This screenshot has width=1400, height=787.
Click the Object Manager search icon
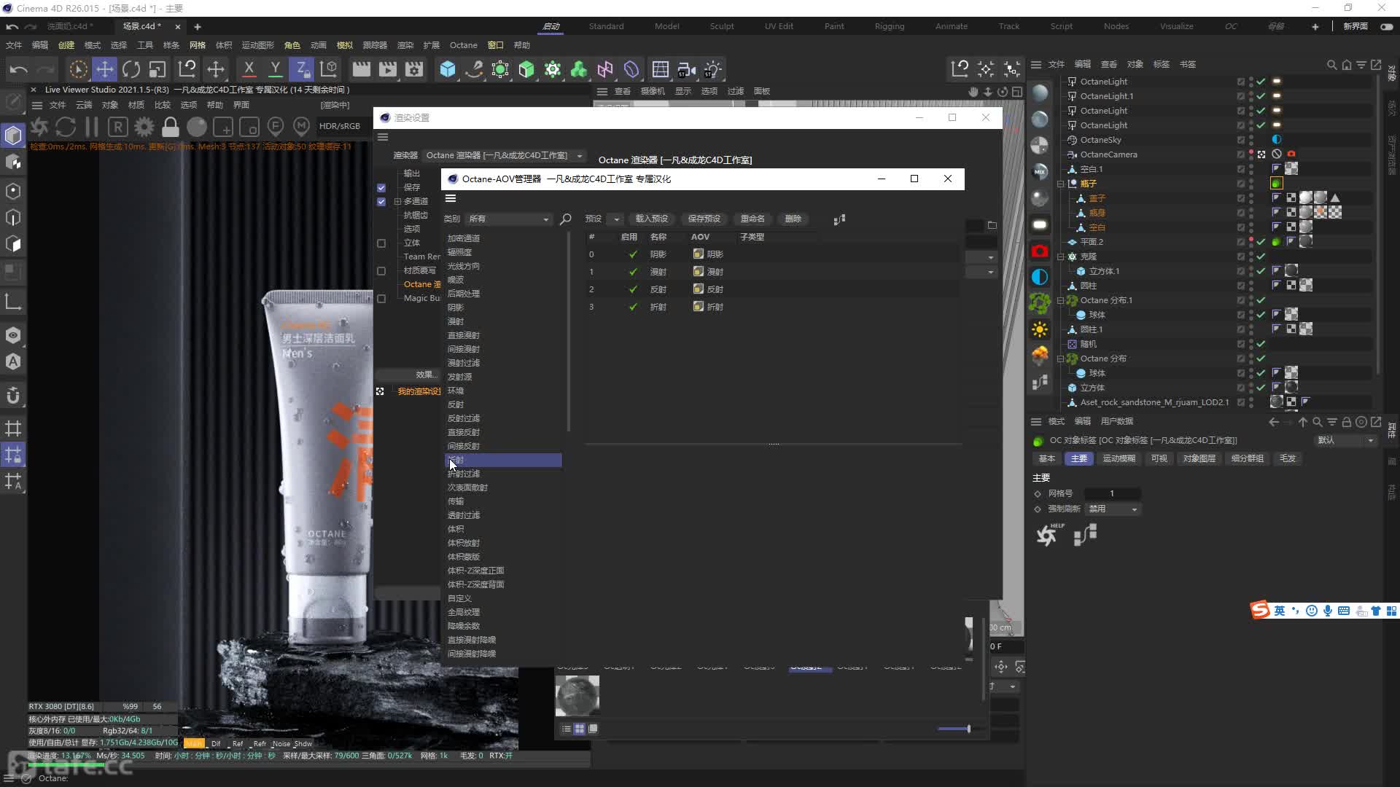click(x=1331, y=65)
